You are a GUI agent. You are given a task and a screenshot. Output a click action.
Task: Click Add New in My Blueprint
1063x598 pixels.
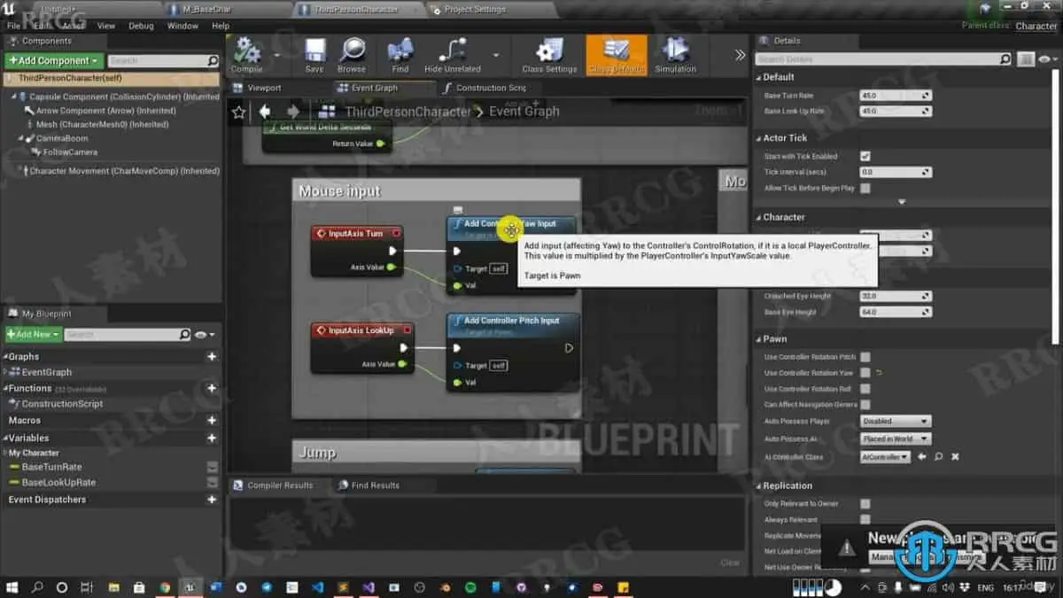click(34, 334)
